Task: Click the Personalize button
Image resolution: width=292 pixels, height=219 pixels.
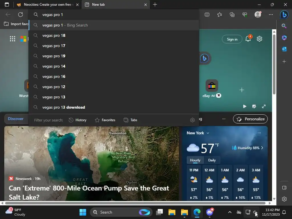Action: (x=250, y=119)
